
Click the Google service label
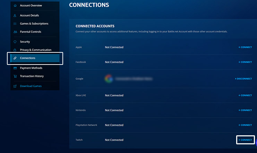click(x=79, y=79)
